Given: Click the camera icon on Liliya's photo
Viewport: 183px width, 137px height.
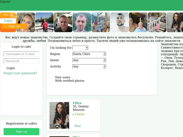Looking at the screenshot, I should 57,126.
